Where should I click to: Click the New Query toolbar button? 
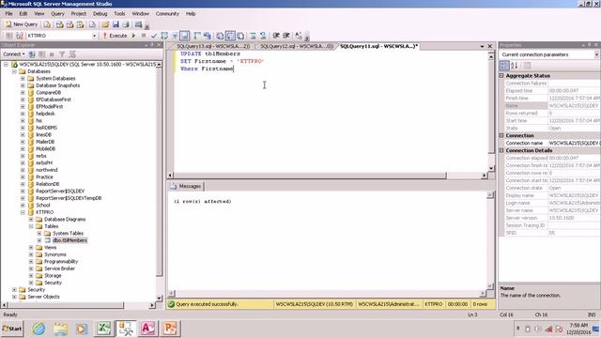click(22, 24)
